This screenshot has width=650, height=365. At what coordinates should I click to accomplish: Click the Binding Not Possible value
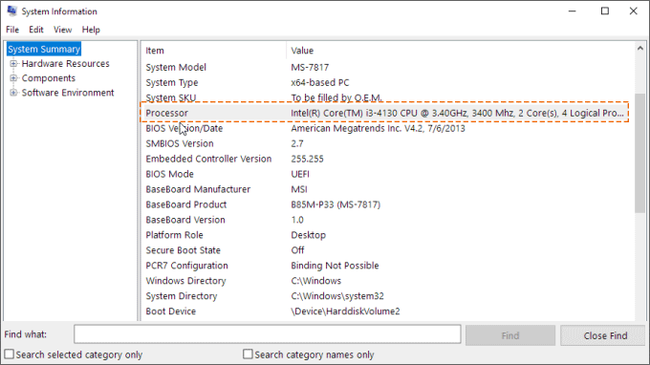click(335, 266)
